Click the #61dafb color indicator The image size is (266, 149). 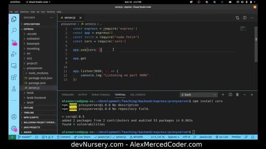pos(136,137)
